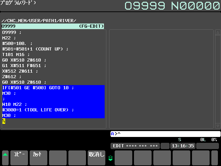Click the A> key input buffer field
This screenshot has height=166, width=221.
pos(165,134)
